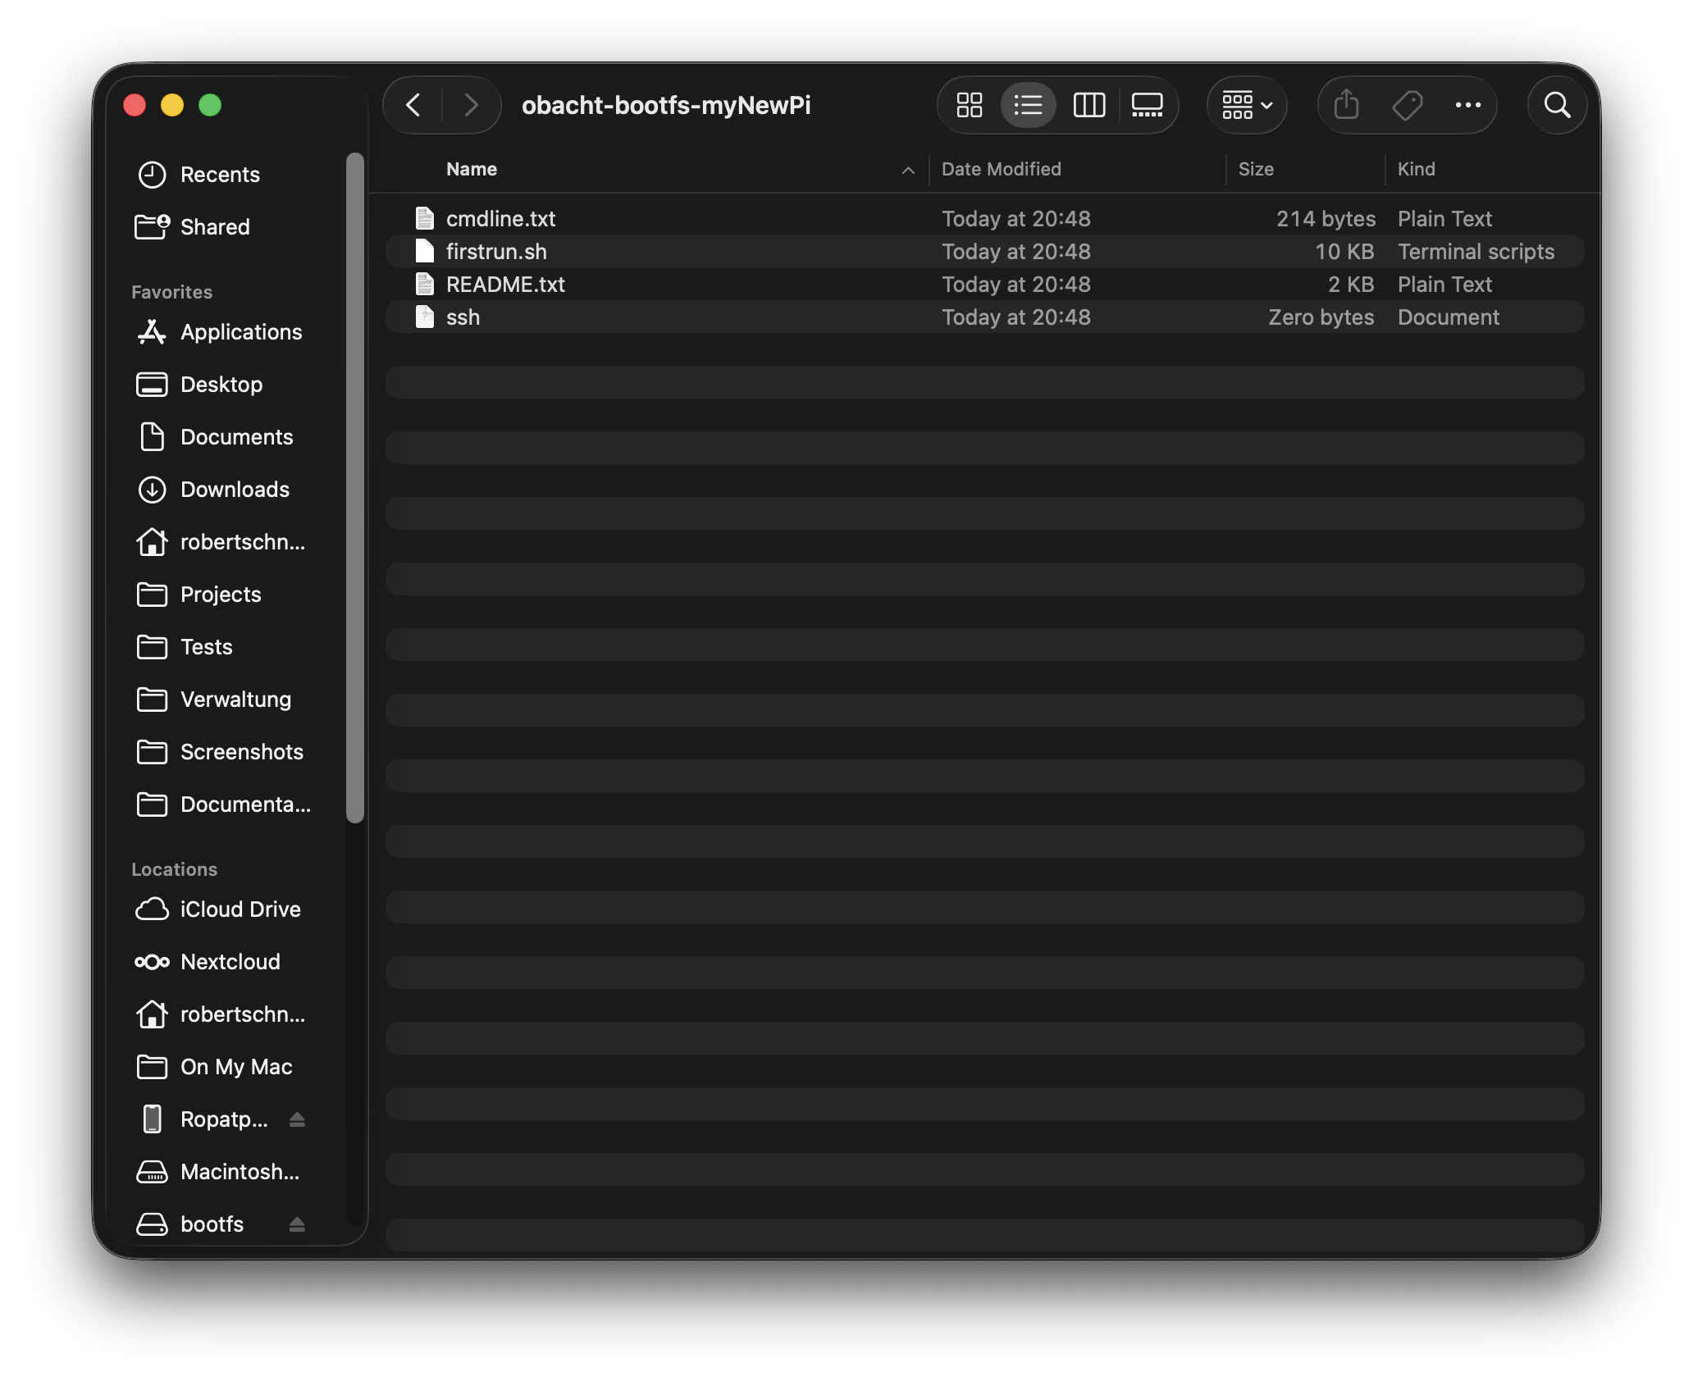Open the Search magnifier button
Viewport: 1693px width, 1381px height.
click(1557, 105)
